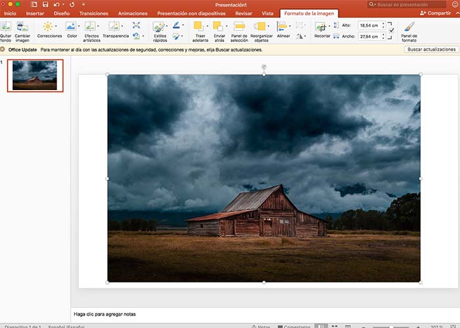Click the reset picture icon
Image resolution: width=460 pixels, height=328 pixels.
pyautogui.click(x=136, y=36)
